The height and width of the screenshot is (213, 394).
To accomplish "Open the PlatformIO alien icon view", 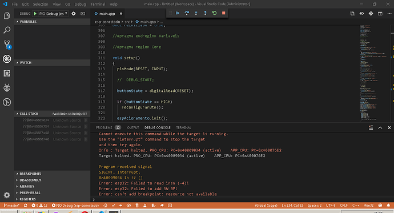I will click(x=7, y=88).
